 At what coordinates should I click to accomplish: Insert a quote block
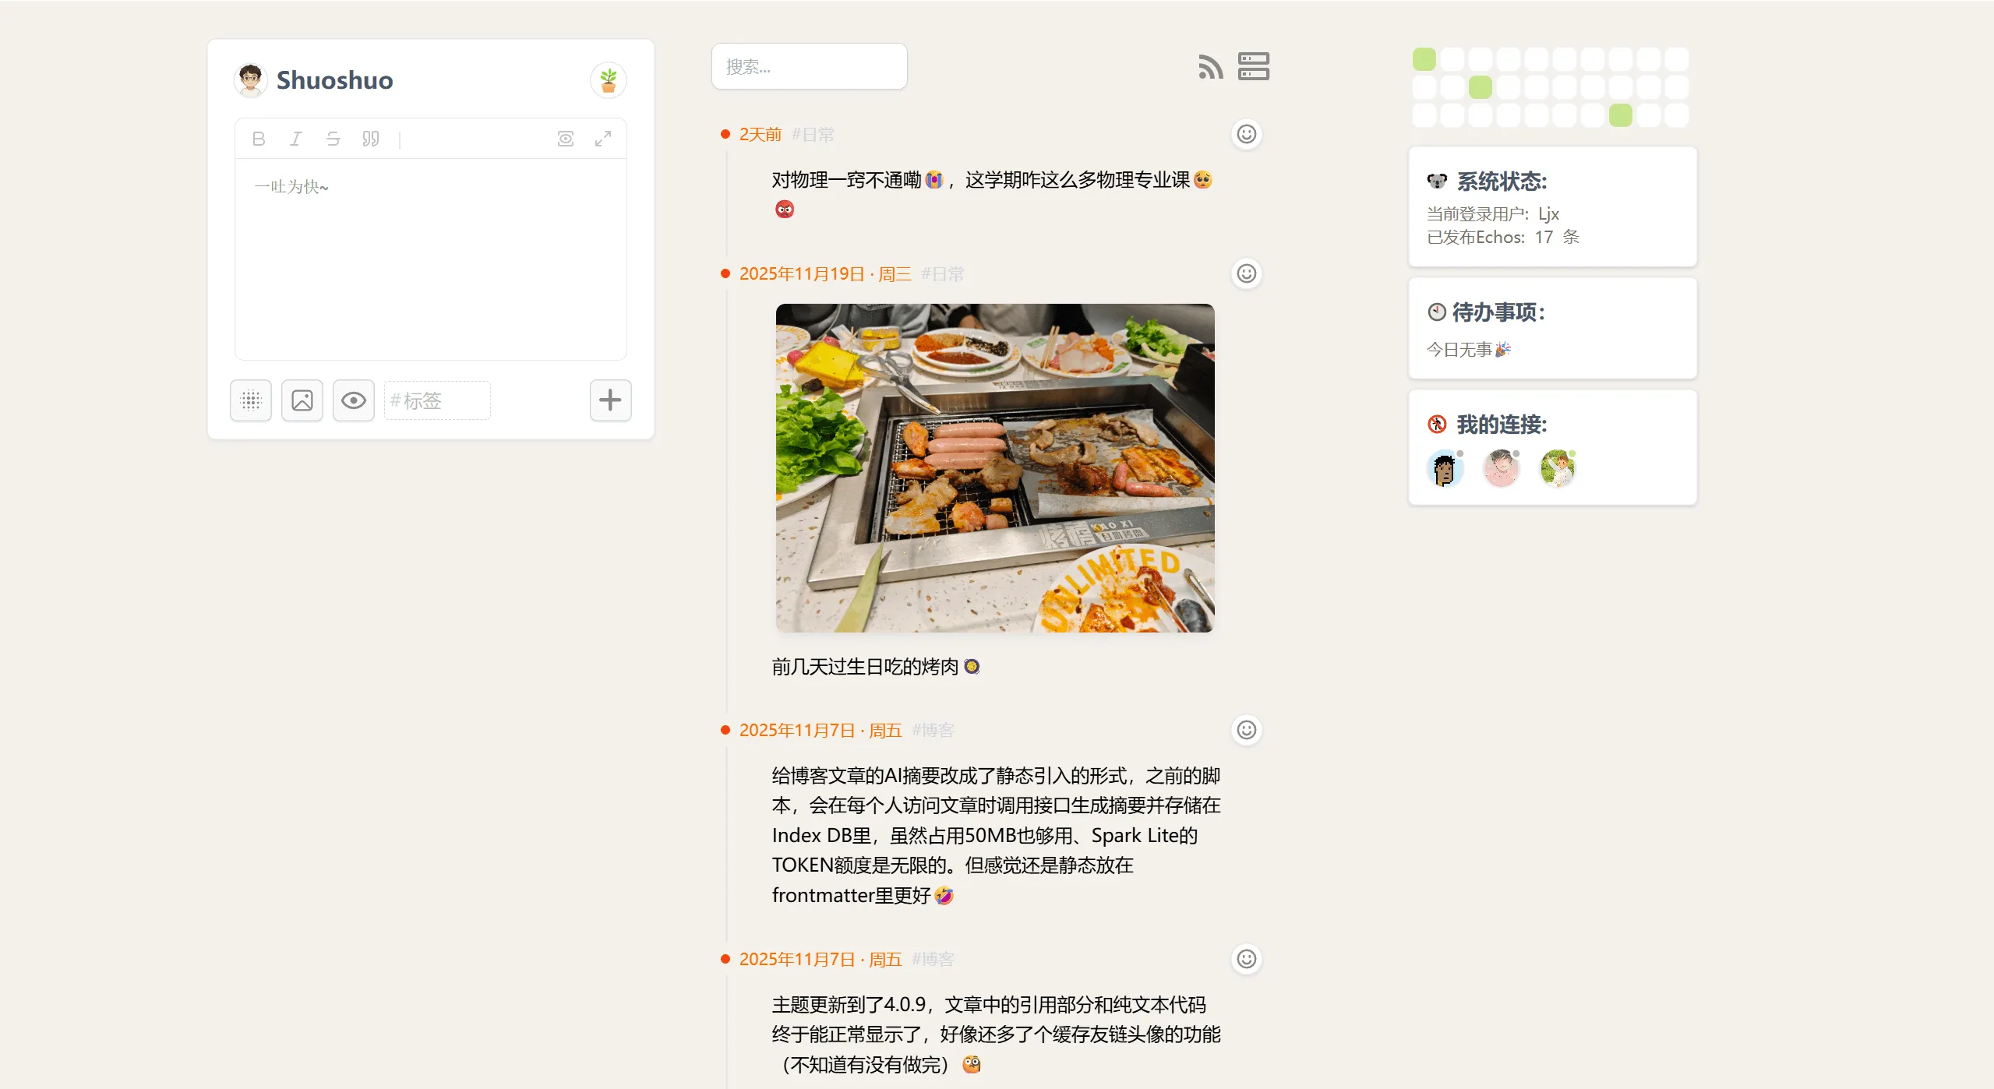tap(371, 139)
